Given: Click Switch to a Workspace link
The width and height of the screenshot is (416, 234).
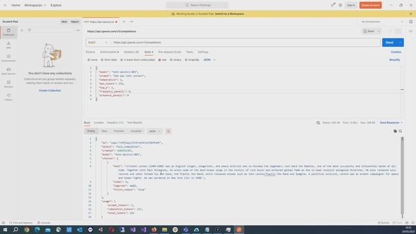Looking at the screenshot, I should tap(229, 14).
